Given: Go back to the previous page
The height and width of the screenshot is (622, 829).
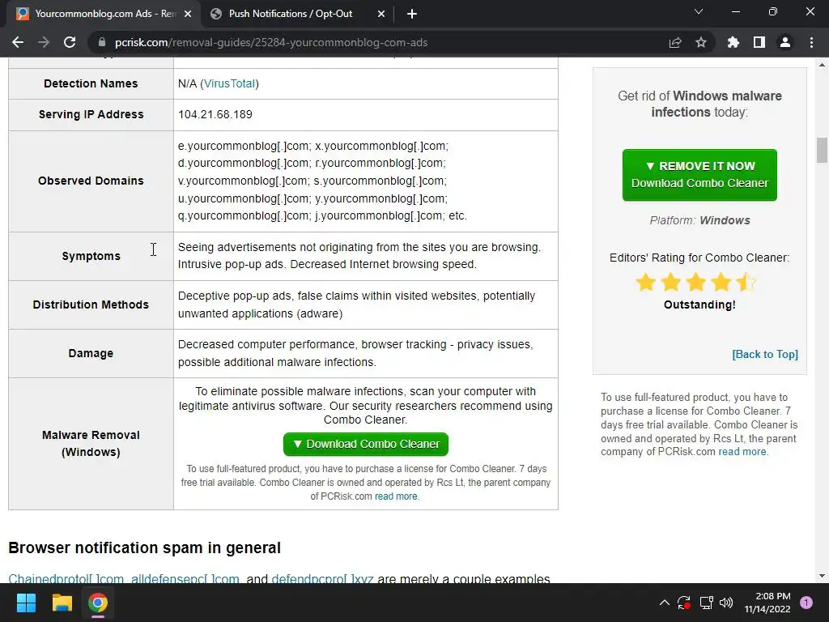Looking at the screenshot, I should 18,42.
